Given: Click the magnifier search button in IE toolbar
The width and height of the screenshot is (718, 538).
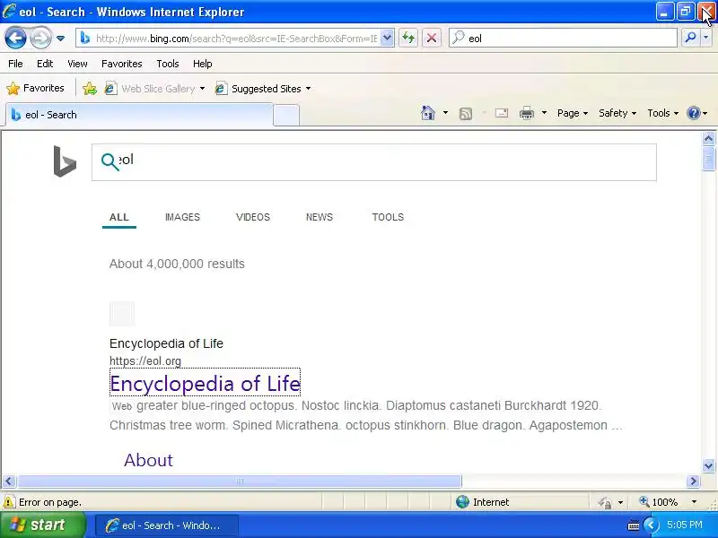Looking at the screenshot, I should pos(690,38).
